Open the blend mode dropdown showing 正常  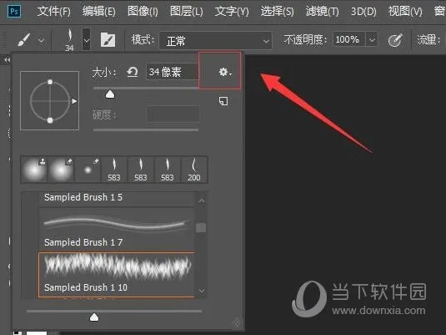(216, 41)
